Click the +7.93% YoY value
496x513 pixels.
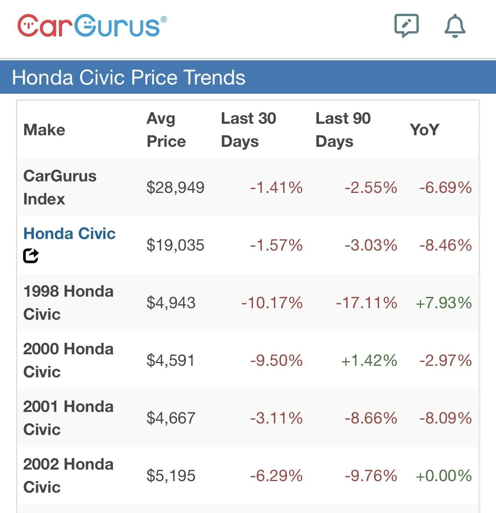(x=444, y=303)
